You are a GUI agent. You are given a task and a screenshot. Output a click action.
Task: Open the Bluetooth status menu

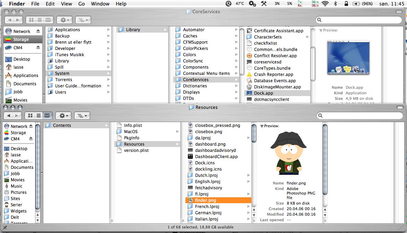coord(335,3)
